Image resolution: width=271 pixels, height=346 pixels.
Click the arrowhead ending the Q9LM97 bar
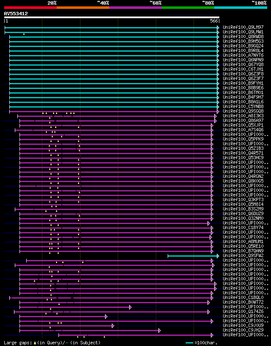(x=218, y=28)
